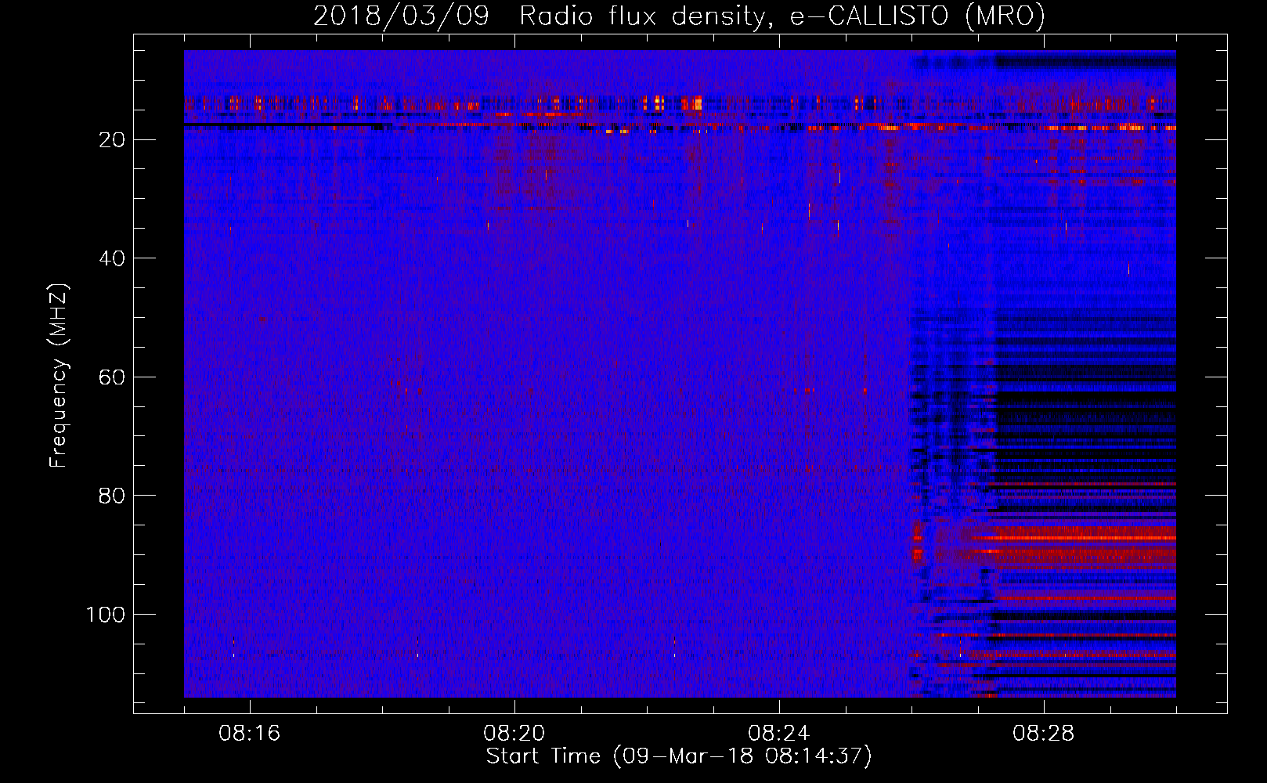This screenshot has width=1267, height=783.
Task: Click the plot title '2018/03/09 Radio flux density, e-CALLISTO (MRO)'
Action: click(x=679, y=16)
